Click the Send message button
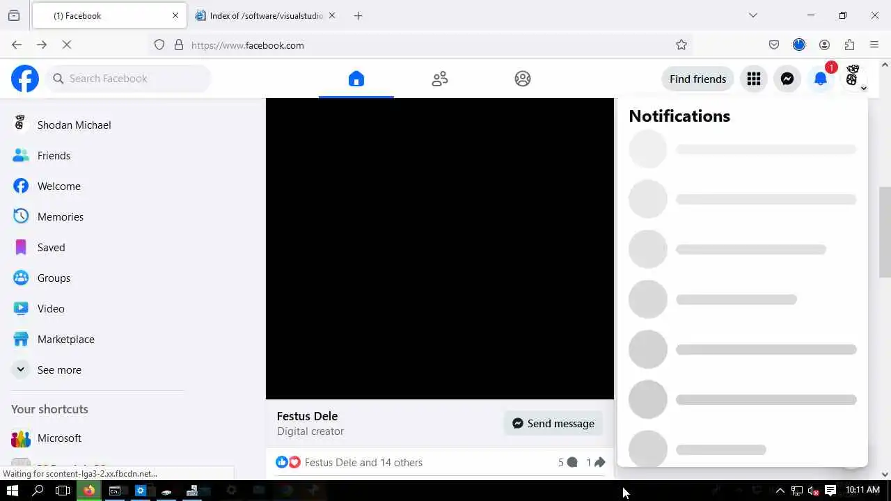 click(x=553, y=423)
